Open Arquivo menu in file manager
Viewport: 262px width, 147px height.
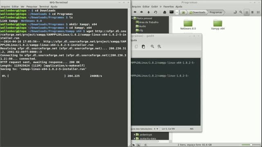click(x=136, y=7)
